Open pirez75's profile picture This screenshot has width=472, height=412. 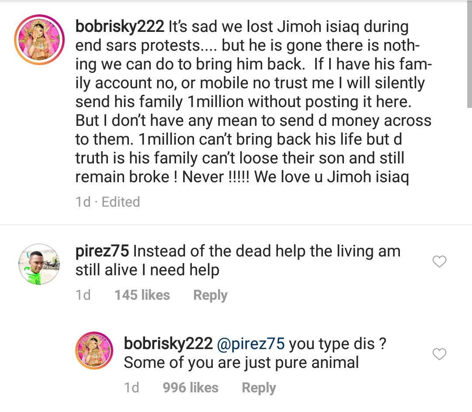click(40, 264)
